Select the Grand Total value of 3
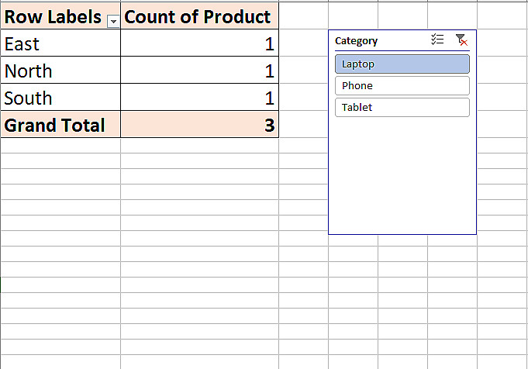This screenshot has height=369, width=528. tap(199, 126)
